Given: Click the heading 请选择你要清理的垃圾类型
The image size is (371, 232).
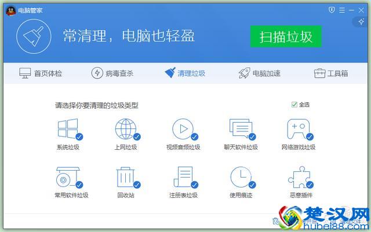Looking at the screenshot, I should click(97, 105).
